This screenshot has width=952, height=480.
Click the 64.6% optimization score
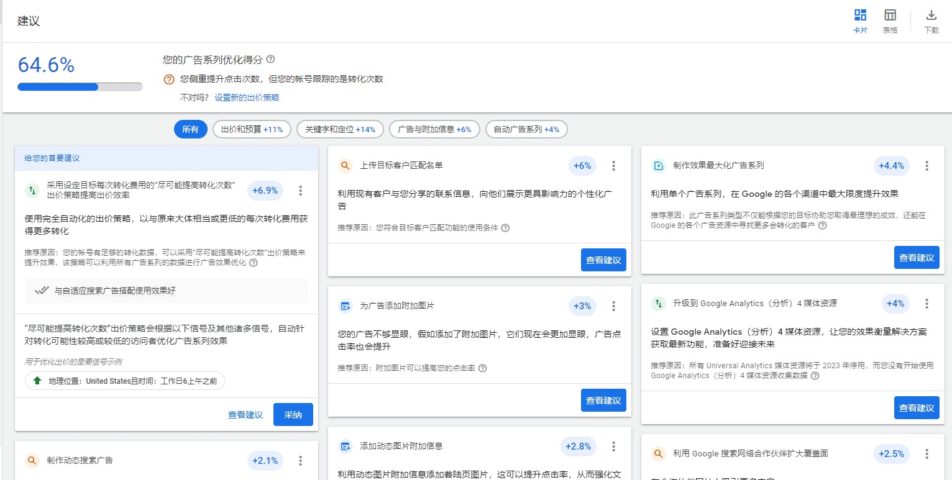[46, 65]
